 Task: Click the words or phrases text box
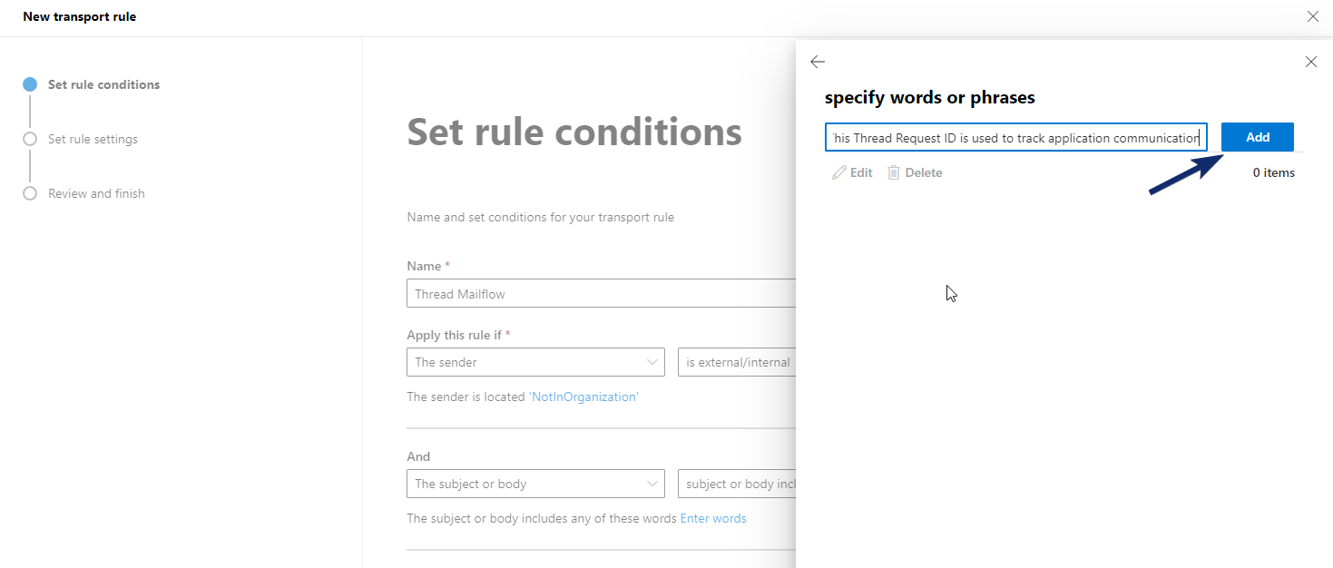pyautogui.click(x=1016, y=137)
